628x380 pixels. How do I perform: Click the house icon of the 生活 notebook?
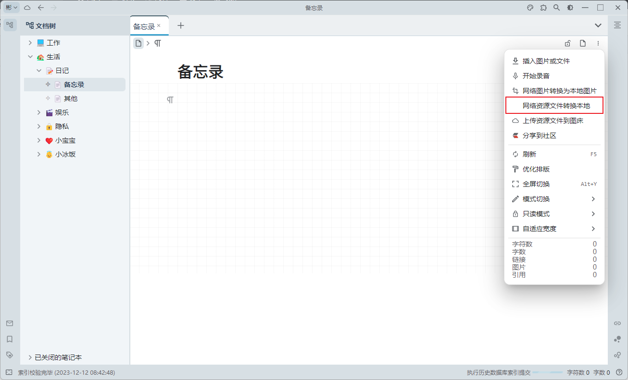(40, 57)
